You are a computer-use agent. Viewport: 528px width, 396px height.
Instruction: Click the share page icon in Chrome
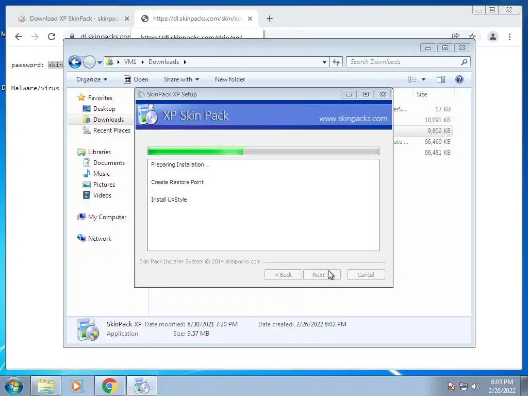(x=456, y=37)
